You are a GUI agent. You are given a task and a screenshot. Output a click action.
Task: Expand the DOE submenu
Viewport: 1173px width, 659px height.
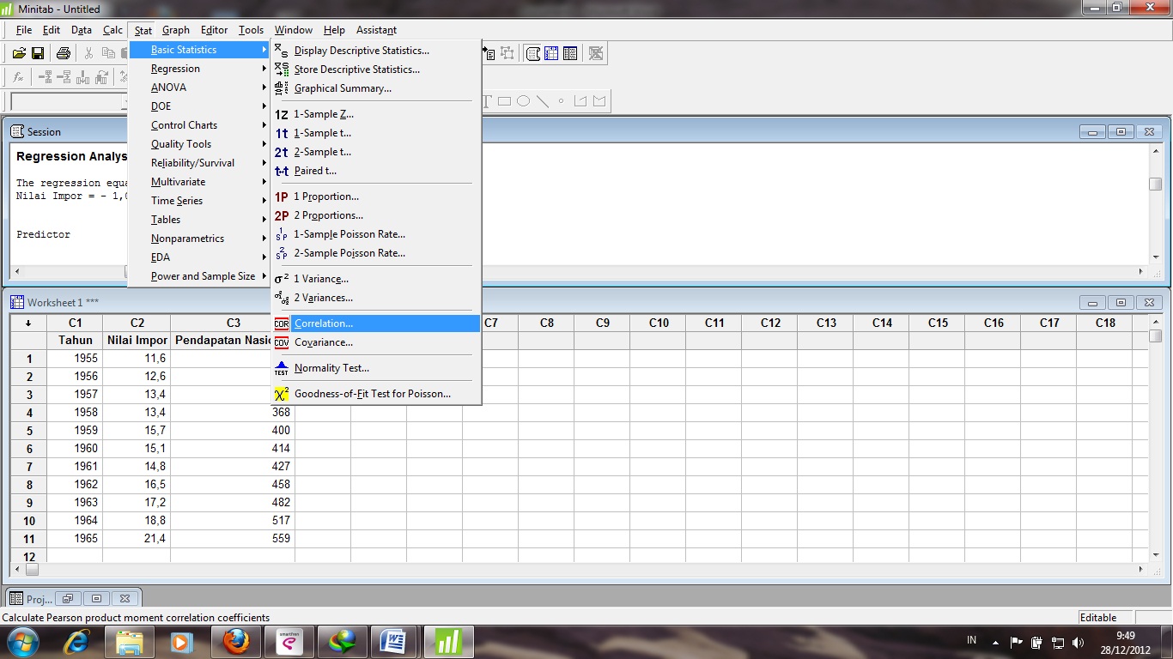click(199, 106)
